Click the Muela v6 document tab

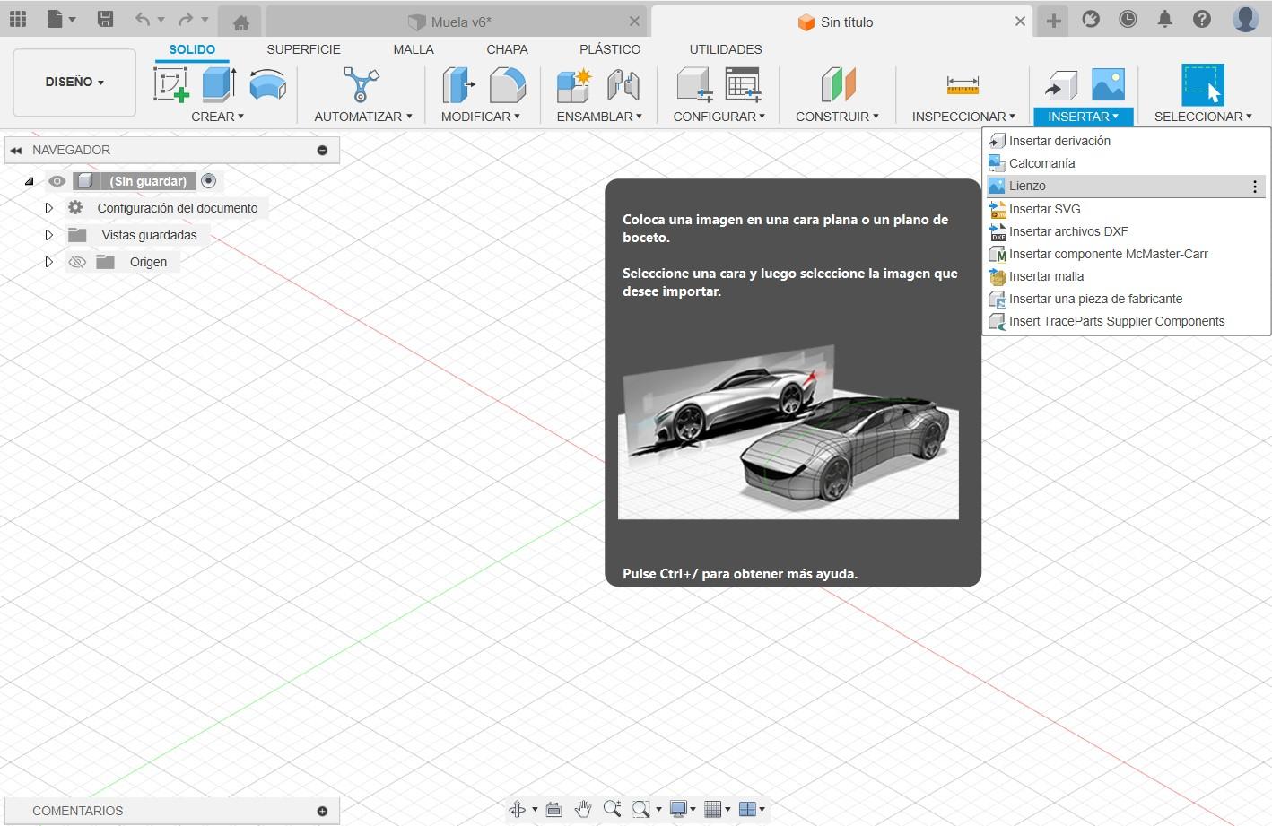460,22
